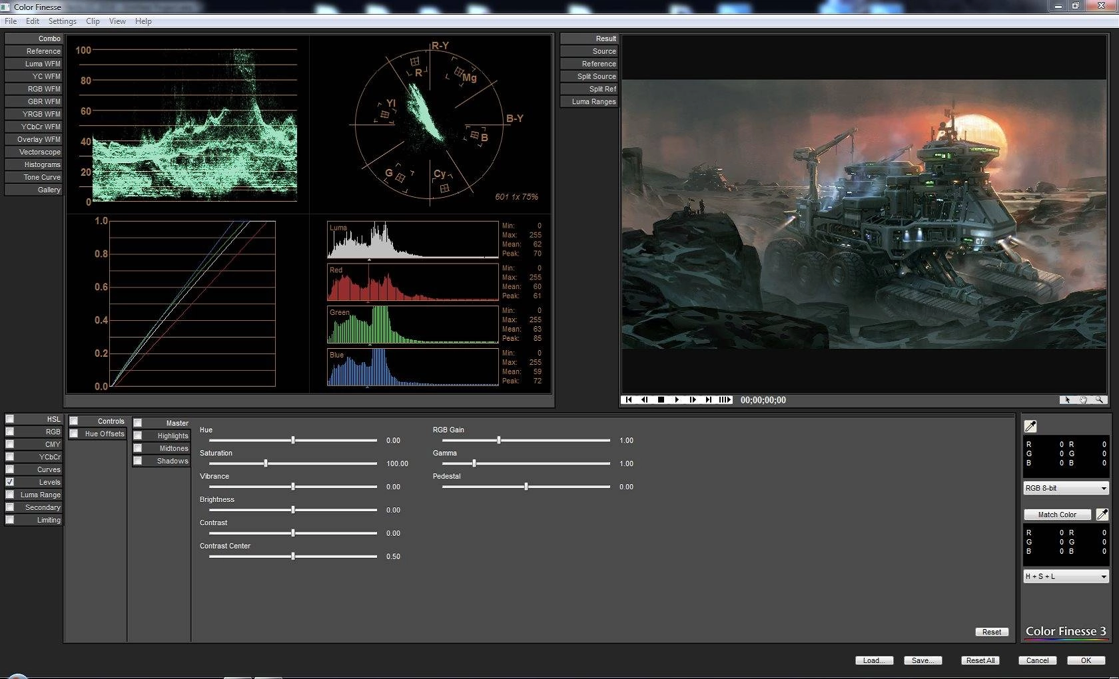1119x679 pixels.
Task: Open the Clip menu
Action: click(93, 21)
